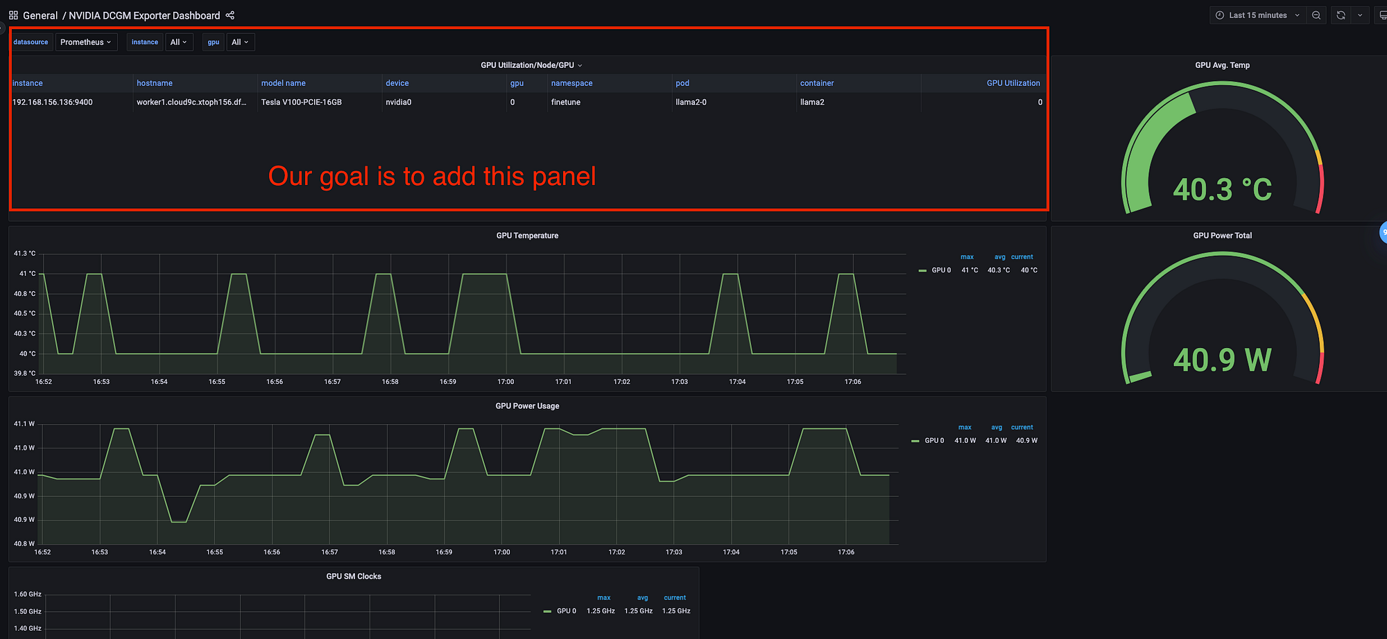Zoom out the time range
Screen dimensions: 1387x639
pos(1316,15)
